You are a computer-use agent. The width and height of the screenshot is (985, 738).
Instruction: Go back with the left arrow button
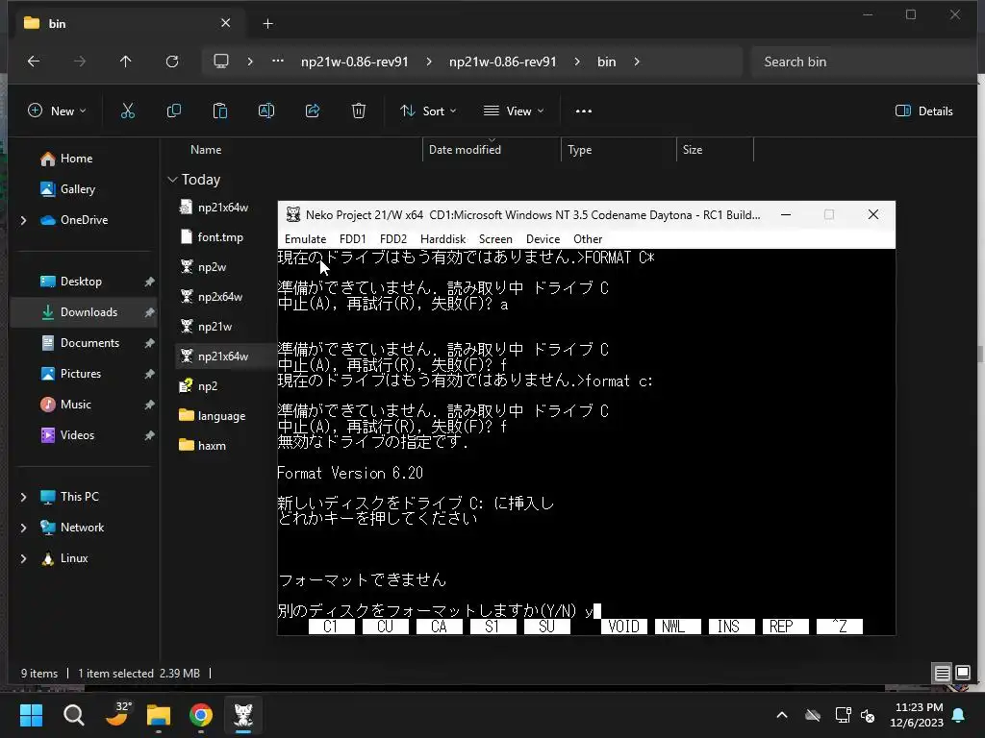[x=34, y=61]
